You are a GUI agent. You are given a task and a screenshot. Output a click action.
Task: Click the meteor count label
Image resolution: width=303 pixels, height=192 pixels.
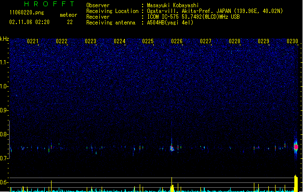click(x=68, y=15)
